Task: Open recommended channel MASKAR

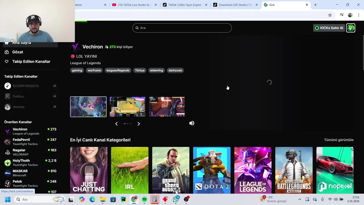Action: (30, 173)
